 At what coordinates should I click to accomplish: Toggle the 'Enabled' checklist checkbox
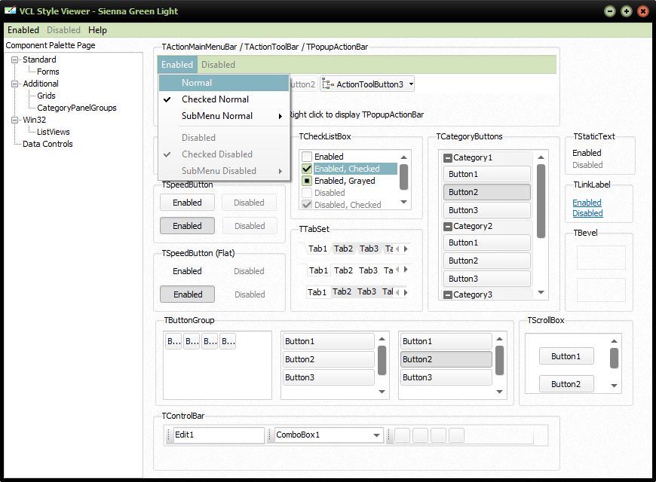pos(307,157)
